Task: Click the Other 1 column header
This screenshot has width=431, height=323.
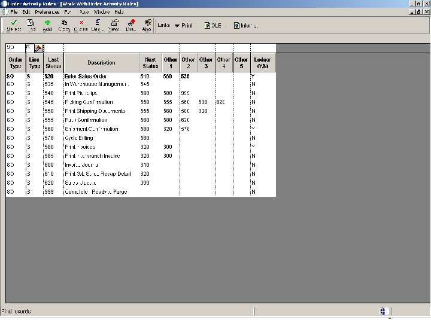Action: point(171,63)
